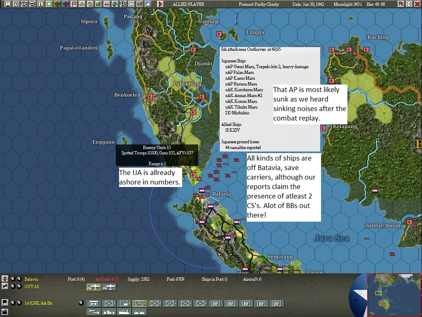Select the tank-style unit icon in the unit row
This screenshot has height=317, width=422.
coord(124,304)
